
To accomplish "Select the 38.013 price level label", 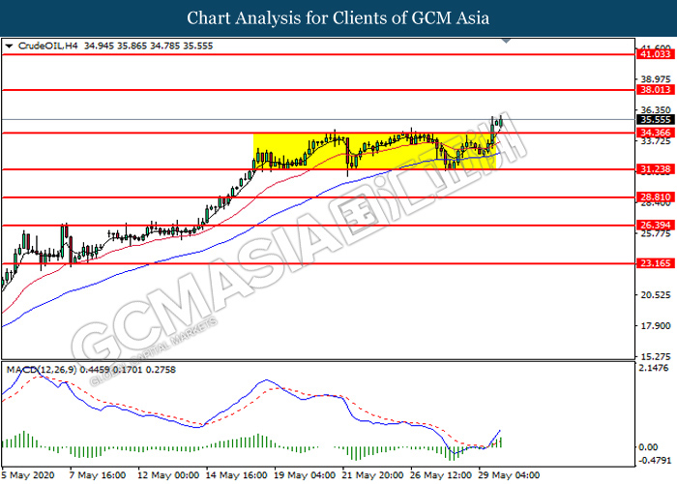I will click(x=656, y=90).
